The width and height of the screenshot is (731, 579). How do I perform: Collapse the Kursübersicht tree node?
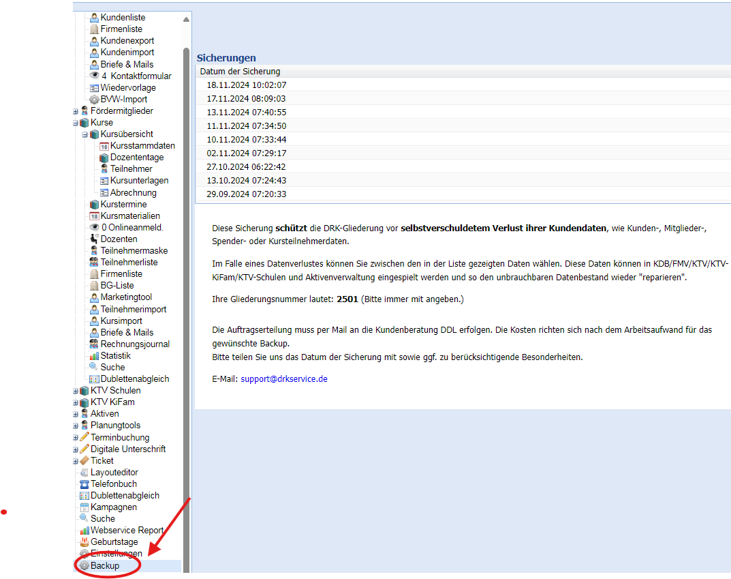[85, 134]
